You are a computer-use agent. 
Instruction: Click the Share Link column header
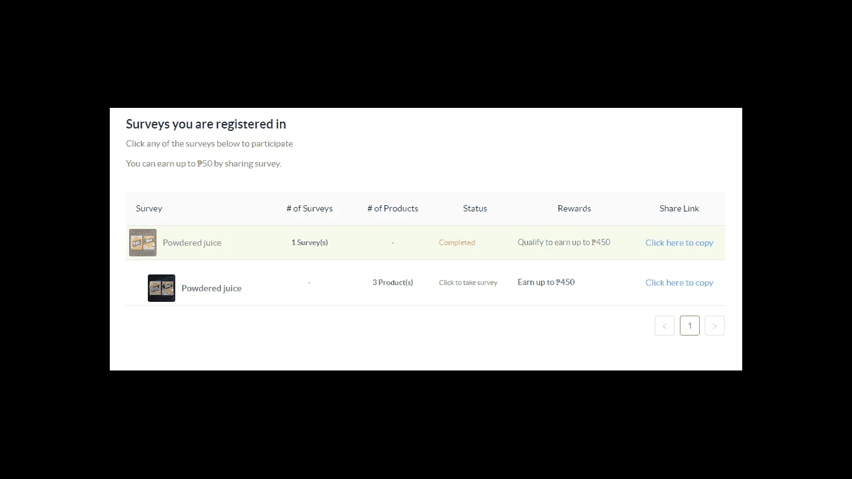click(x=679, y=208)
